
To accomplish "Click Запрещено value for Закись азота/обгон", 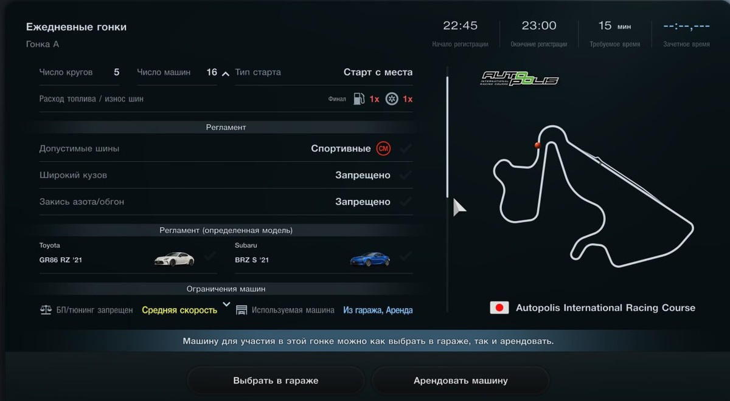I will point(363,202).
